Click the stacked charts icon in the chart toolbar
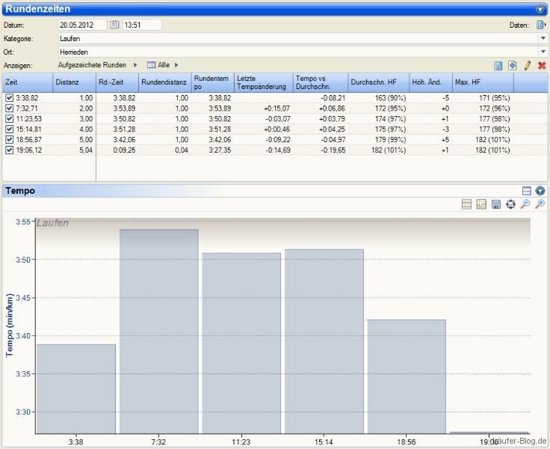This screenshot has height=449, width=550. pos(466,204)
